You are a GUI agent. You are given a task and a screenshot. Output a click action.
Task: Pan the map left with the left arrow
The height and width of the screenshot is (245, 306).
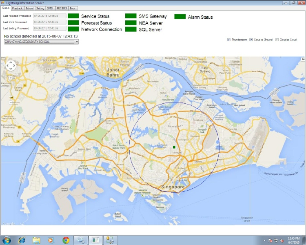coord(7,66)
